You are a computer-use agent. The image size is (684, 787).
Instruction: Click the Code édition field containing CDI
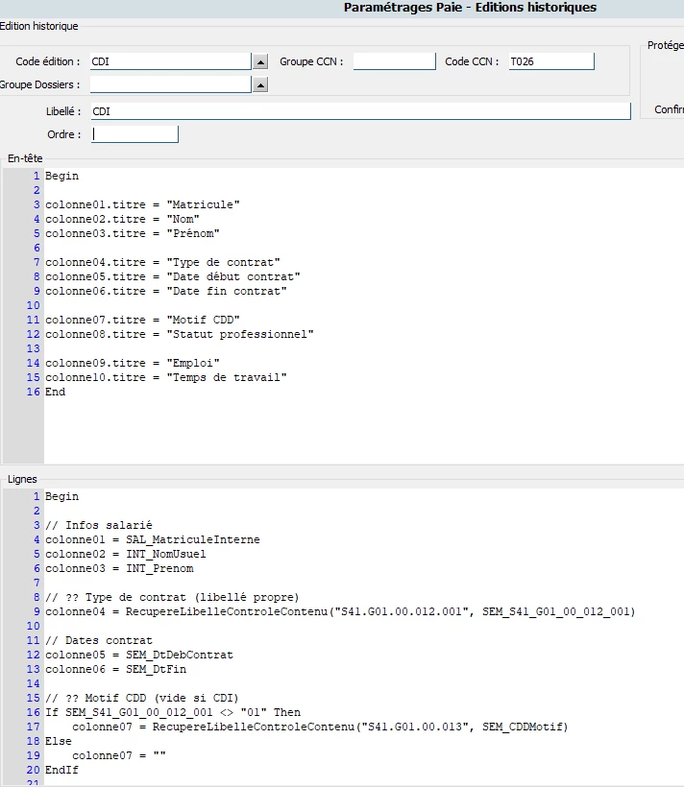169,61
